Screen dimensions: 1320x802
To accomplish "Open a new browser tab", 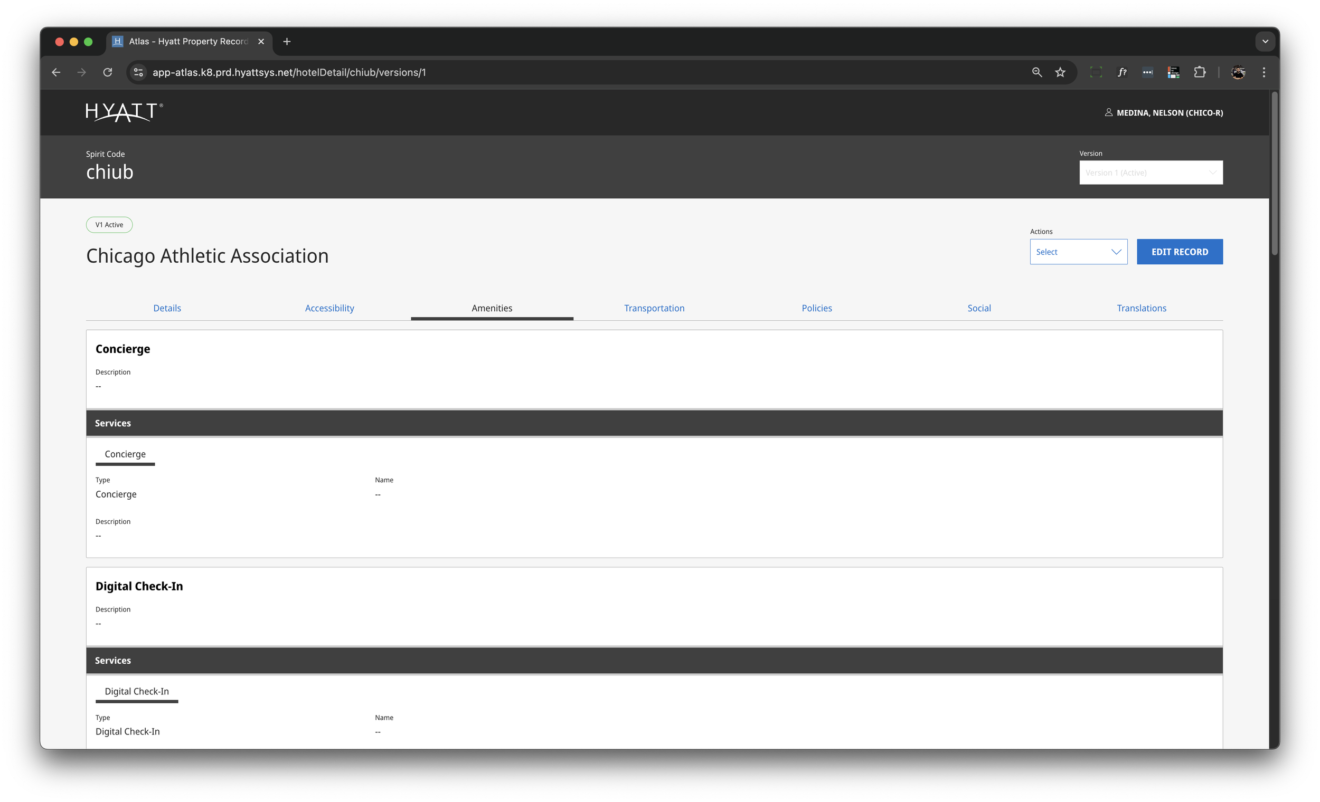I will point(287,42).
